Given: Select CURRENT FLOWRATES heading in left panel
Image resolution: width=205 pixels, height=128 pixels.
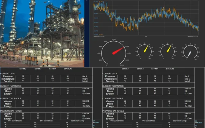Looking at the screenshot, I should [x=11, y=86].
